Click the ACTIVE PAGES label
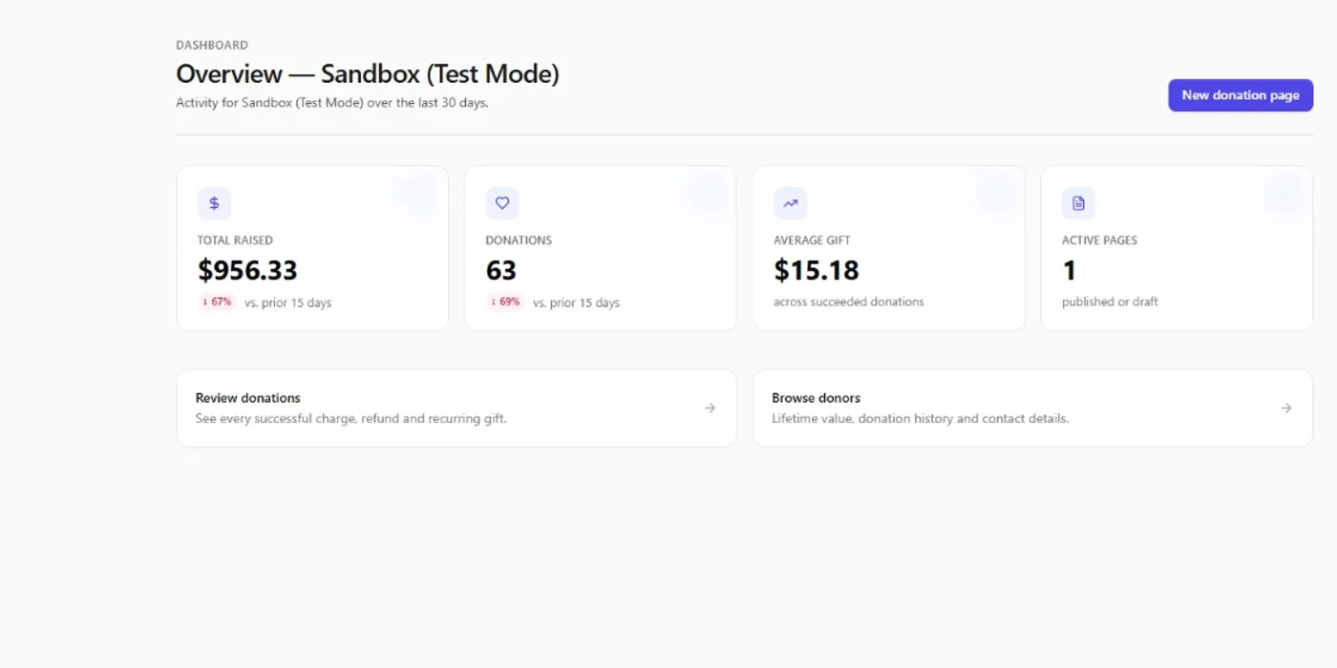 (x=1099, y=240)
